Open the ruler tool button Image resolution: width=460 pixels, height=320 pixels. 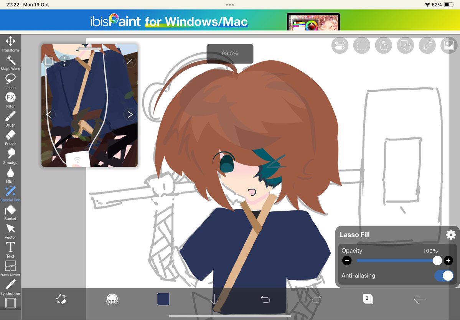427,45
